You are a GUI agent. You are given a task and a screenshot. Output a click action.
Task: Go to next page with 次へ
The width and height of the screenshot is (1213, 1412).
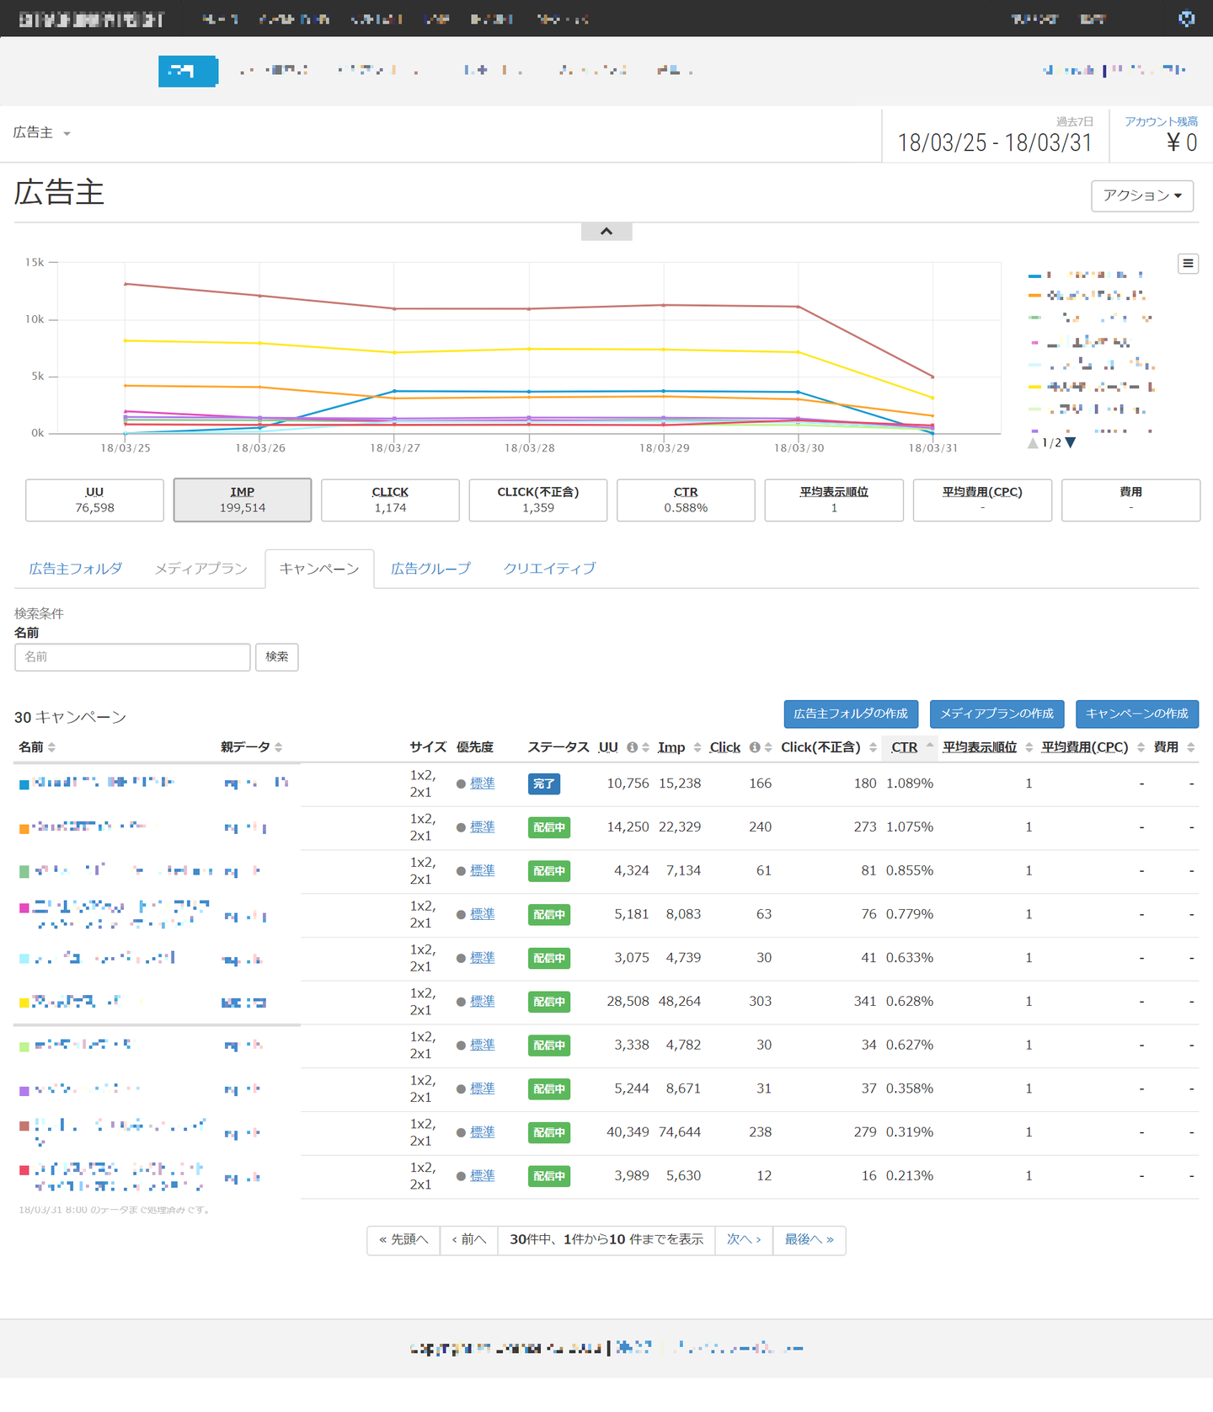click(x=744, y=1240)
